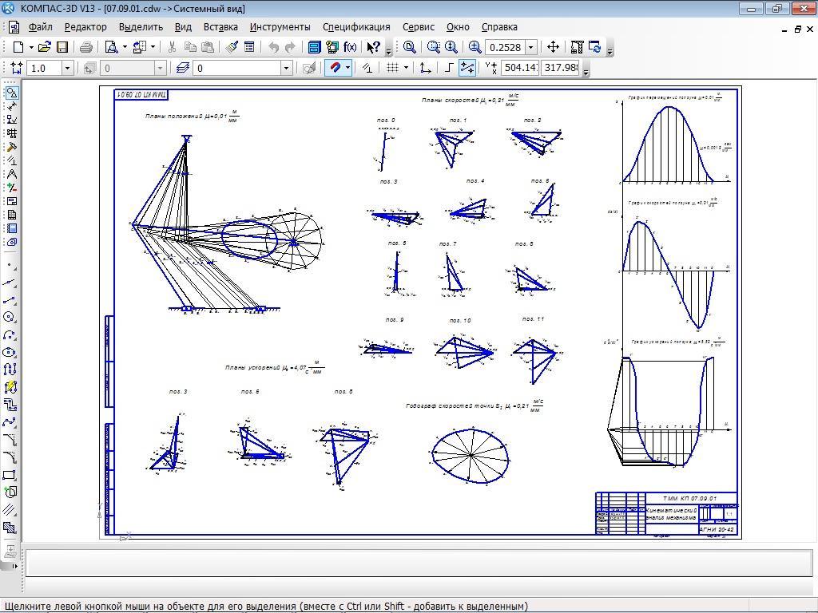Open the Инструменты menu
Viewport: 818px width, 613px height.
pyautogui.click(x=280, y=27)
